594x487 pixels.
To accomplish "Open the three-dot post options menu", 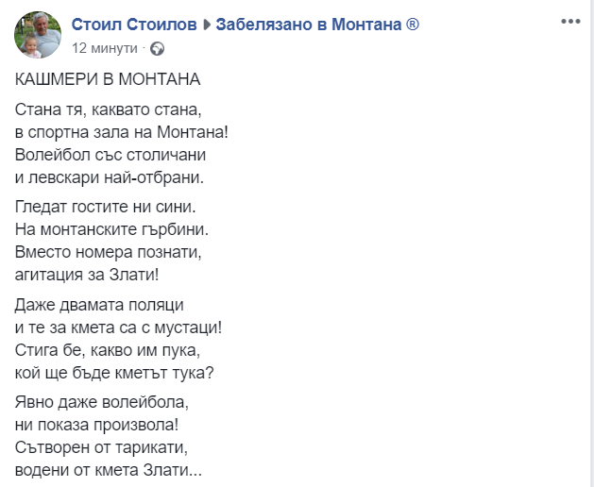I will tap(570, 22).
